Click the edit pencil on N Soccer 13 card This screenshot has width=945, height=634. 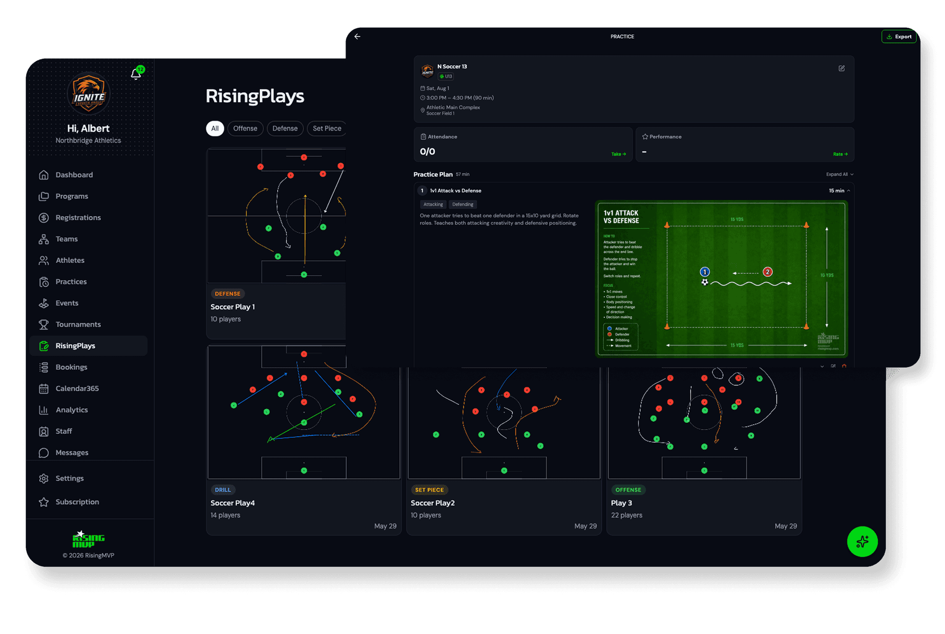point(842,68)
